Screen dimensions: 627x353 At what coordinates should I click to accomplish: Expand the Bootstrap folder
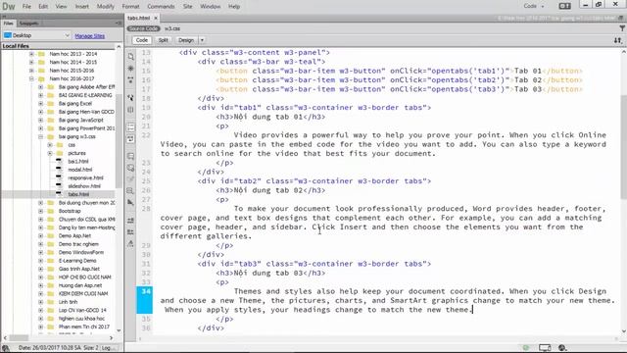pos(40,211)
